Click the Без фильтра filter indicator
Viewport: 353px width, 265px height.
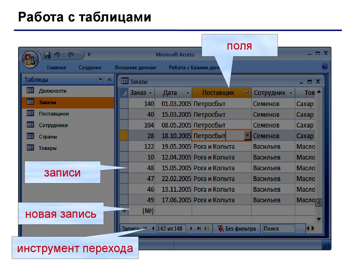coord(236,229)
